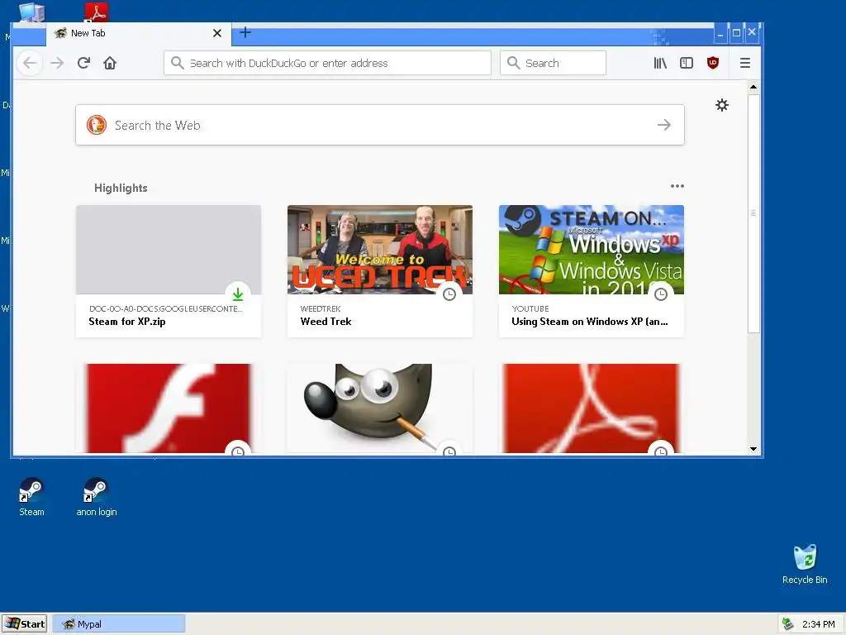
Task: Open the Weed Trek highlight card
Action: (380, 271)
